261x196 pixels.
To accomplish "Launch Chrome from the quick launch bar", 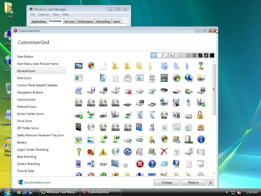I will tap(19, 192).
